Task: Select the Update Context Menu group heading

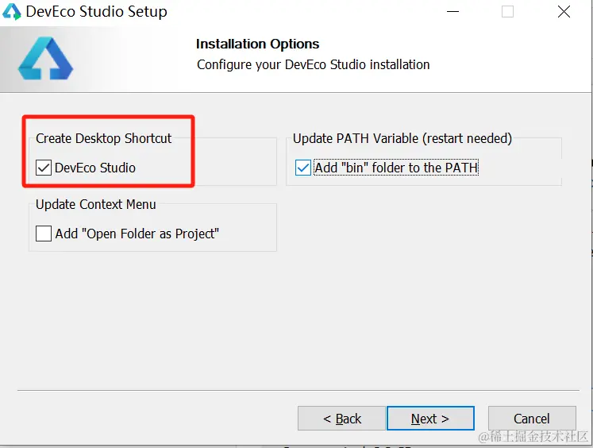Action: (x=96, y=204)
